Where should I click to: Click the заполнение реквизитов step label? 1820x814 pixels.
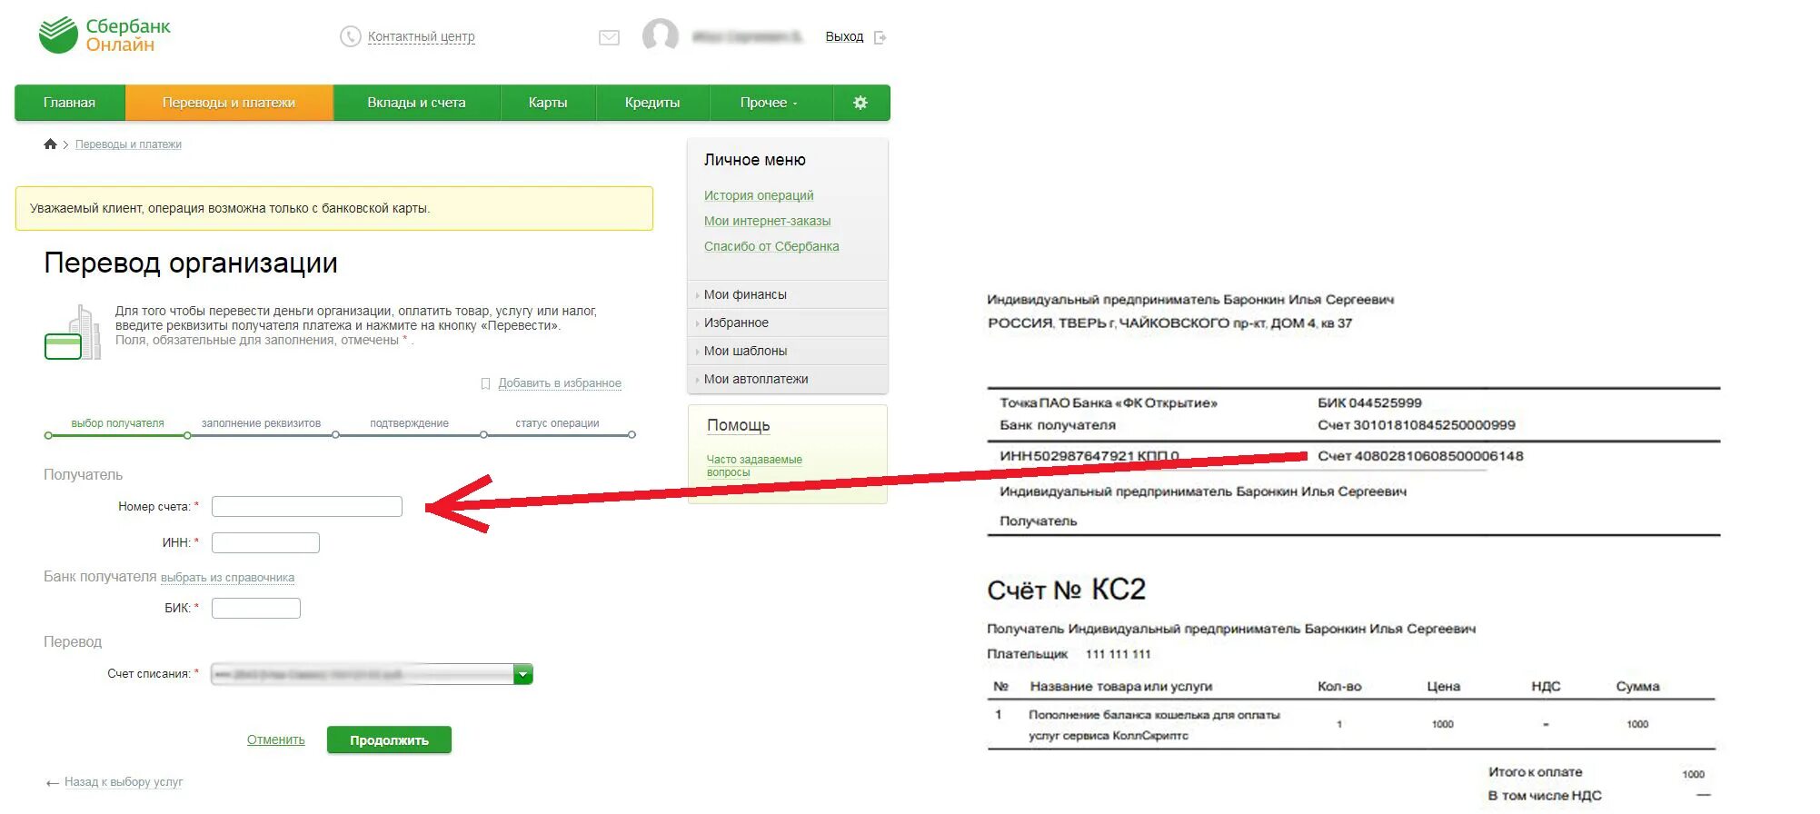click(x=261, y=423)
